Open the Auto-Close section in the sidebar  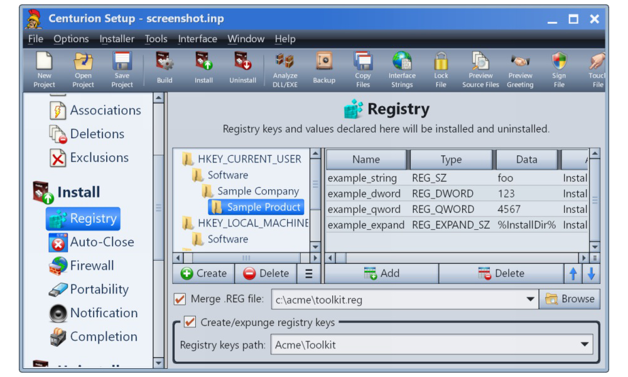pyautogui.click(x=101, y=242)
